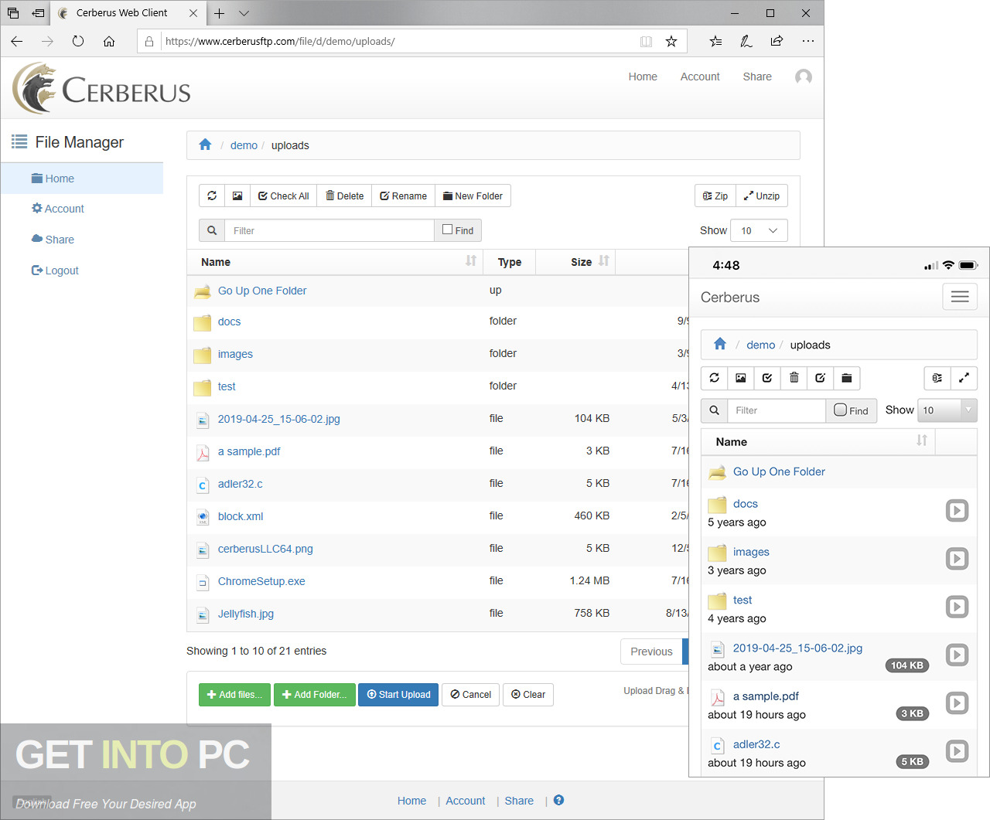
Task: Click the arrow button on the mobile images row
Action: [x=958, y=559]
